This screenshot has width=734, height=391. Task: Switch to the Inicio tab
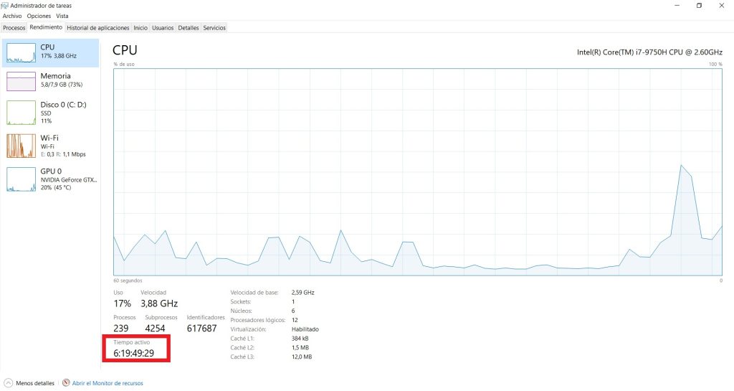[x=140, y=28]
